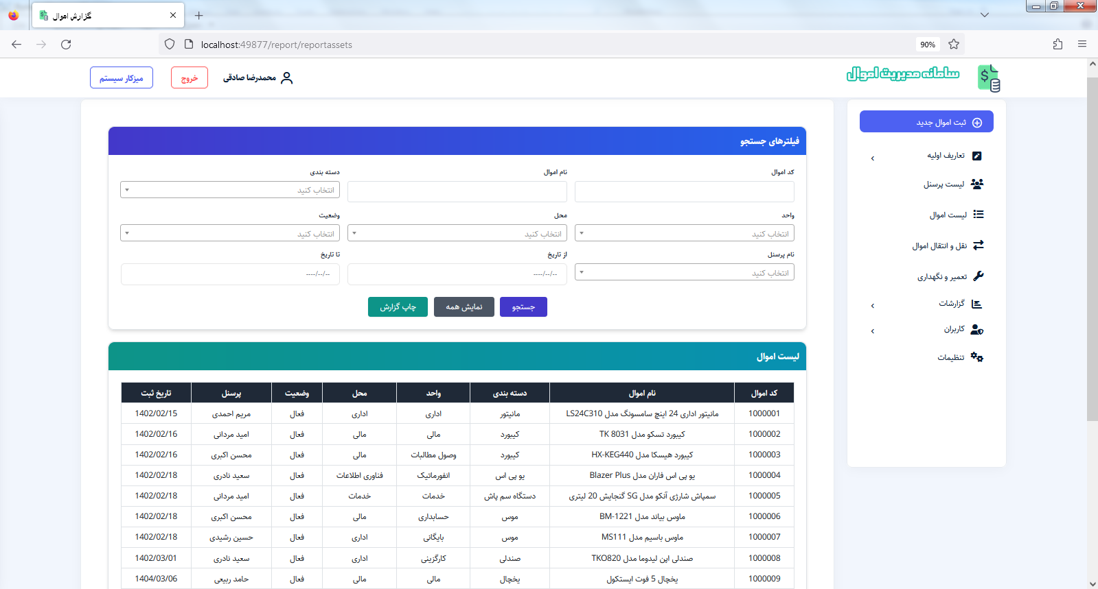The image size is (1098, 589).
Task: Click the chart icon beside گزارشات
Action: click(977, 304)
